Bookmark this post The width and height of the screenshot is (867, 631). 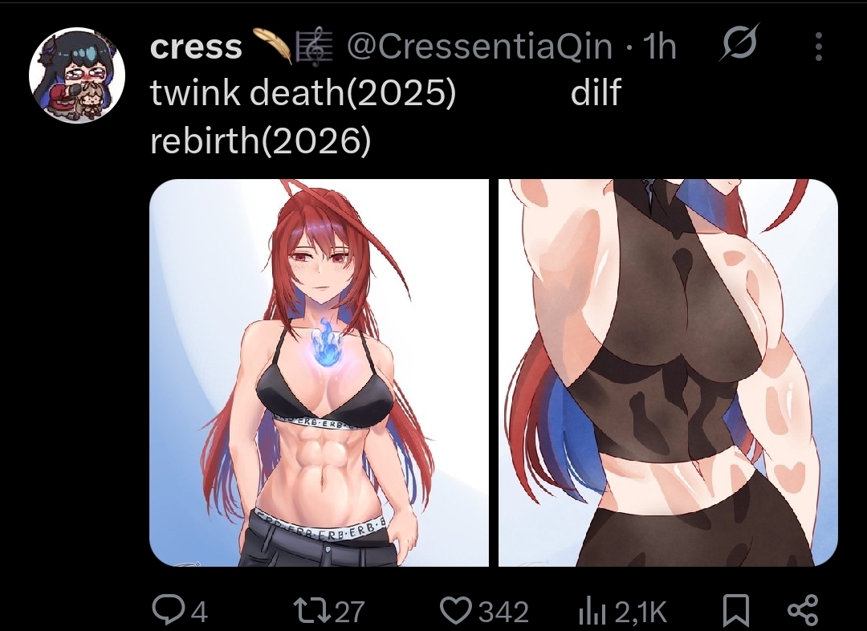736,611
